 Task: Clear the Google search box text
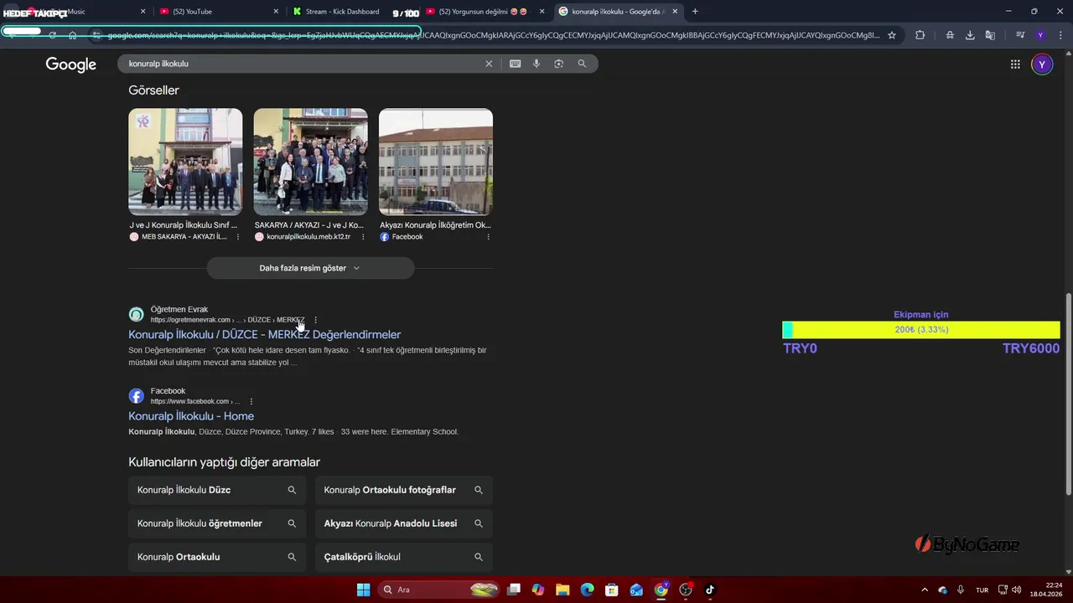tap(489, 64)
